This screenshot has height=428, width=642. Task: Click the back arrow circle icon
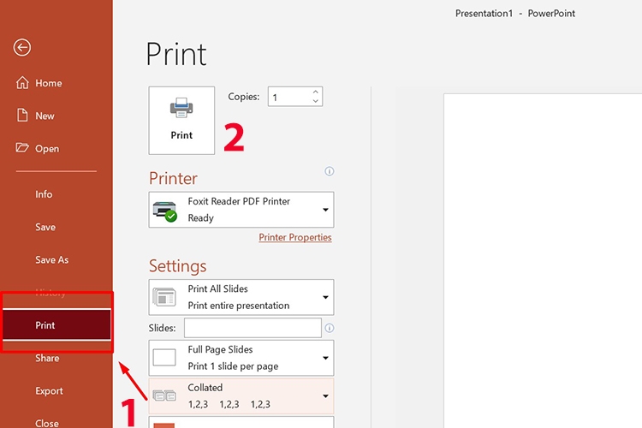pyautogui.click(x=21, y=48)
